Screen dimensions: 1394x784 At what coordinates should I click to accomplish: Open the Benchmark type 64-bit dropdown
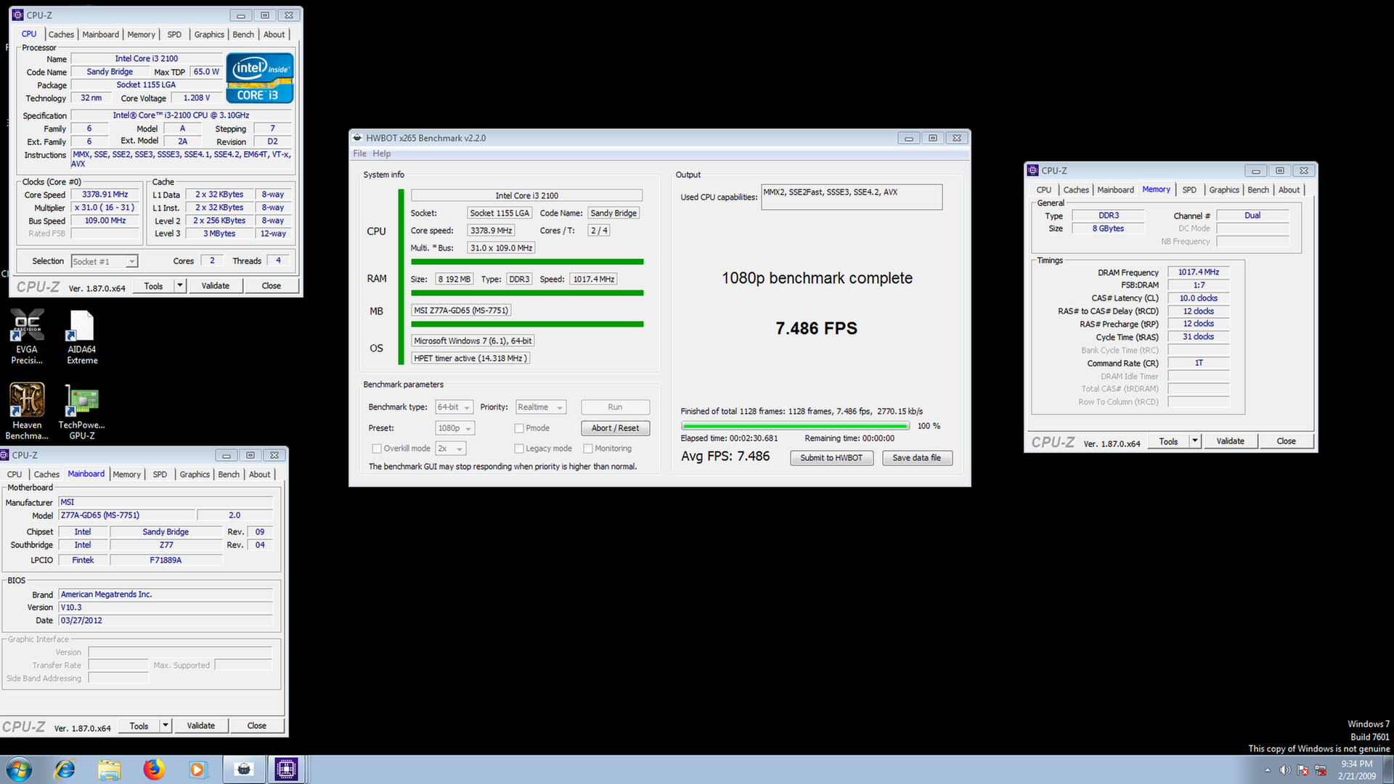pyautogui.click(x=454, y=407)
